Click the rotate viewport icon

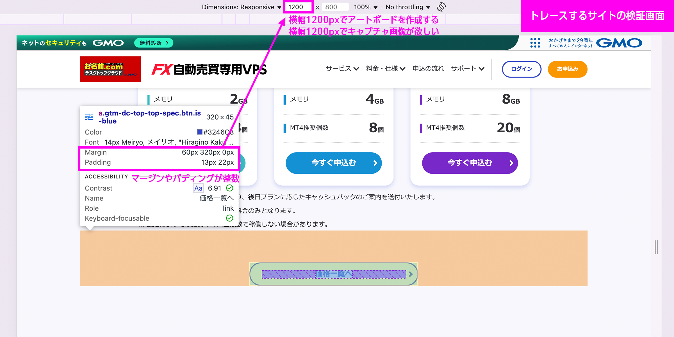click(441, 7)
